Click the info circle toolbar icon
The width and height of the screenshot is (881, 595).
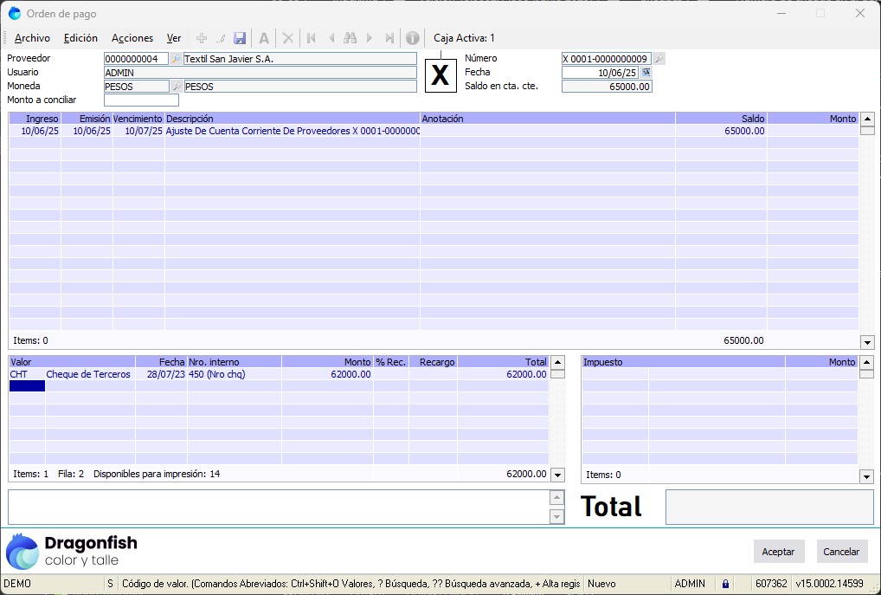[x=413, y=38]
